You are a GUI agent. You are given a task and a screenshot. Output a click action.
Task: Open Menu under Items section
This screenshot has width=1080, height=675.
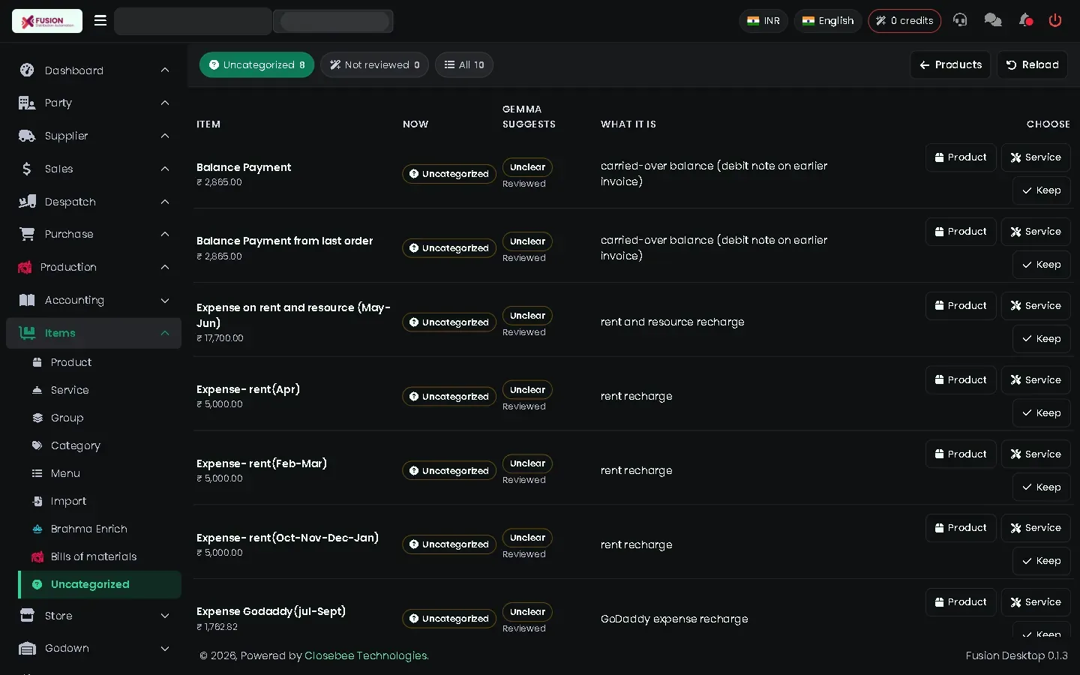pos(100,473)
